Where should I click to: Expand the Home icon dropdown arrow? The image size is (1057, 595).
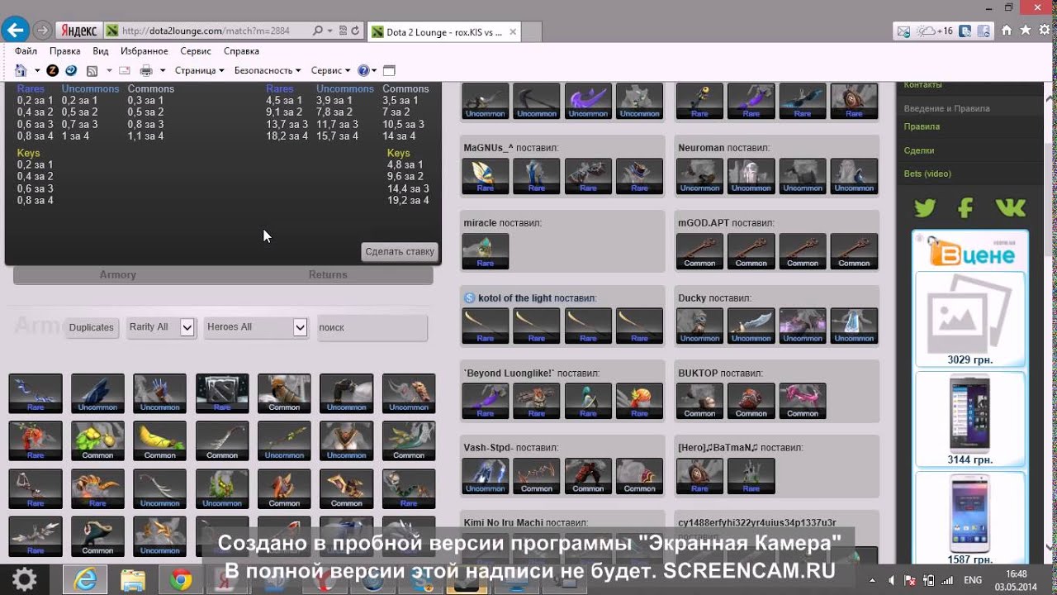click(37, 71)
